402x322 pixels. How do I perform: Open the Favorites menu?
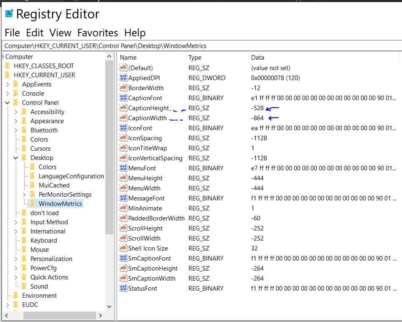(98, 33)
